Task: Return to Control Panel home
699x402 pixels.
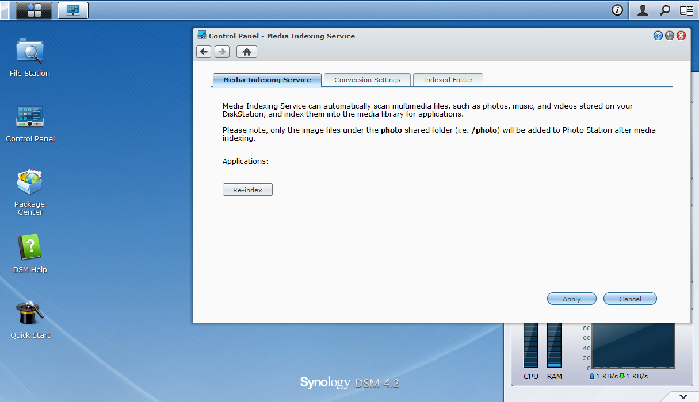Action: 246,52
